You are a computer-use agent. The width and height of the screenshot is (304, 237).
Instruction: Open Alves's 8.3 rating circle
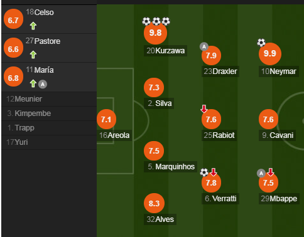tap(154, 203)
